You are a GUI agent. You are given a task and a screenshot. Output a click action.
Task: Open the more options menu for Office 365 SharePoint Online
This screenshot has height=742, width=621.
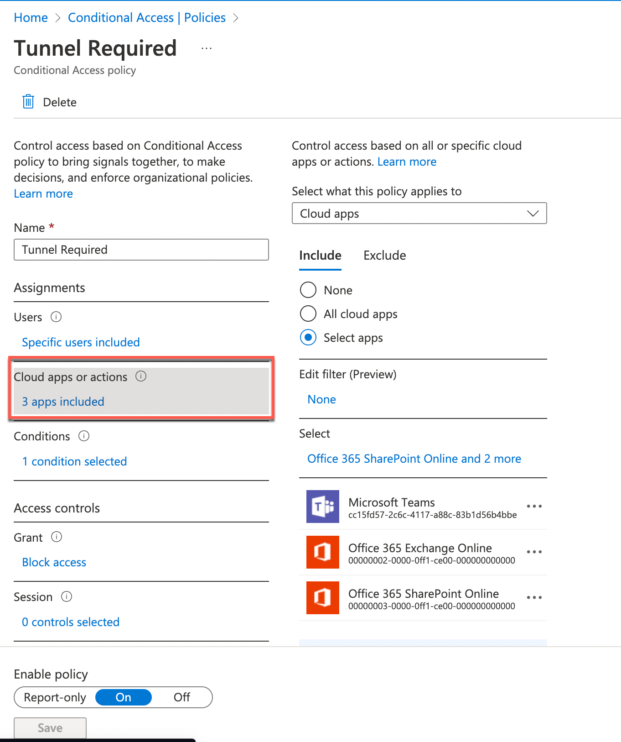534,597
